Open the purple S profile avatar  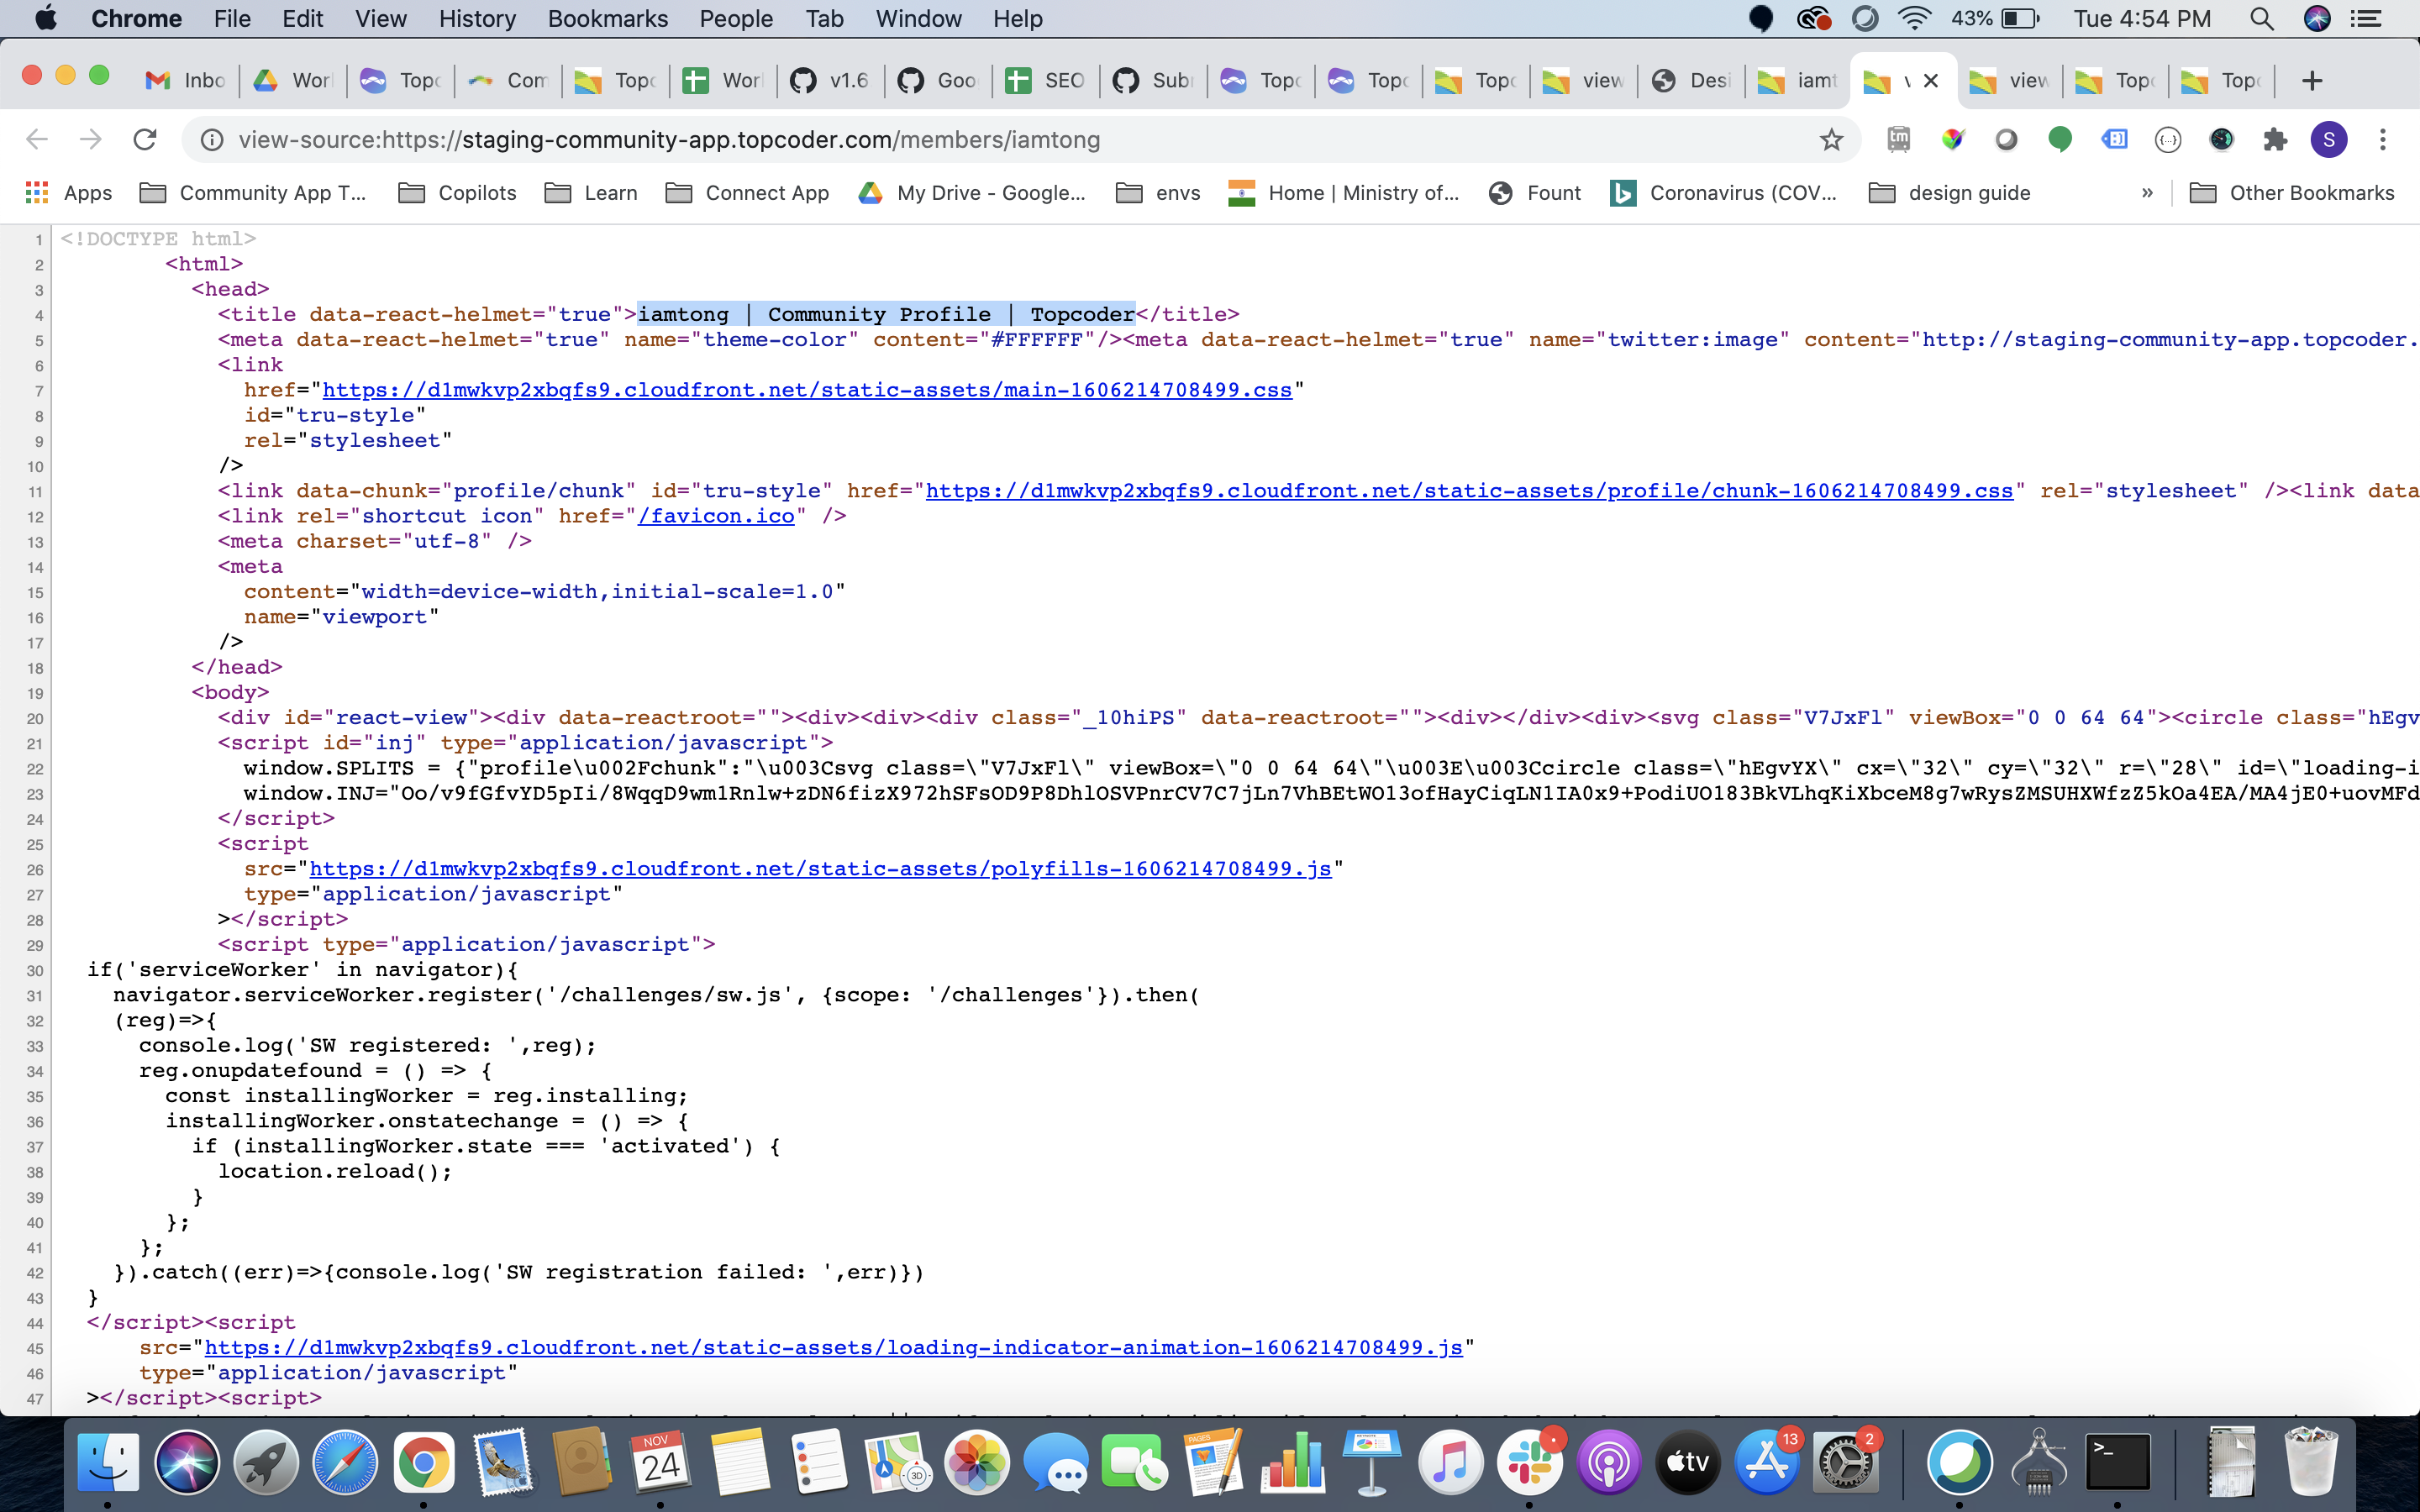coord(2329,139)
